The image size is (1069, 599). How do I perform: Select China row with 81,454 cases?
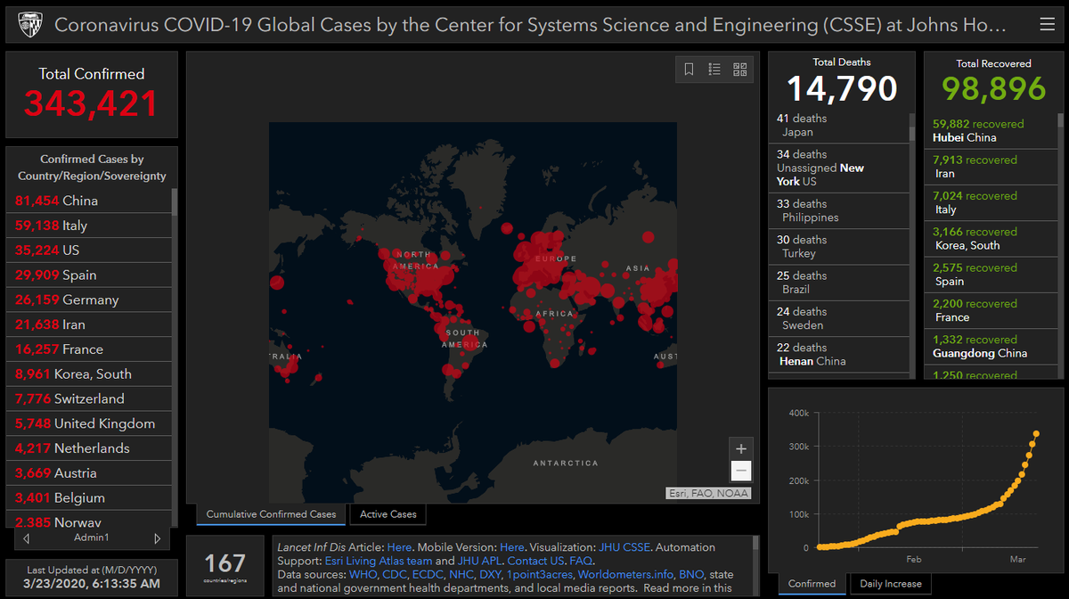[89, 201]
